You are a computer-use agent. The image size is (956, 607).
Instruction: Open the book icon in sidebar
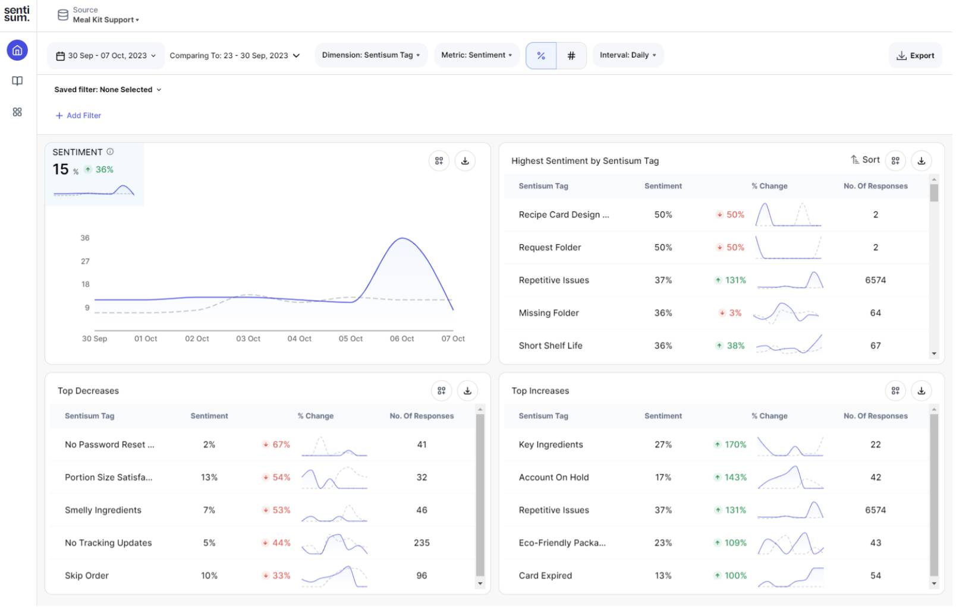(17, 81)
